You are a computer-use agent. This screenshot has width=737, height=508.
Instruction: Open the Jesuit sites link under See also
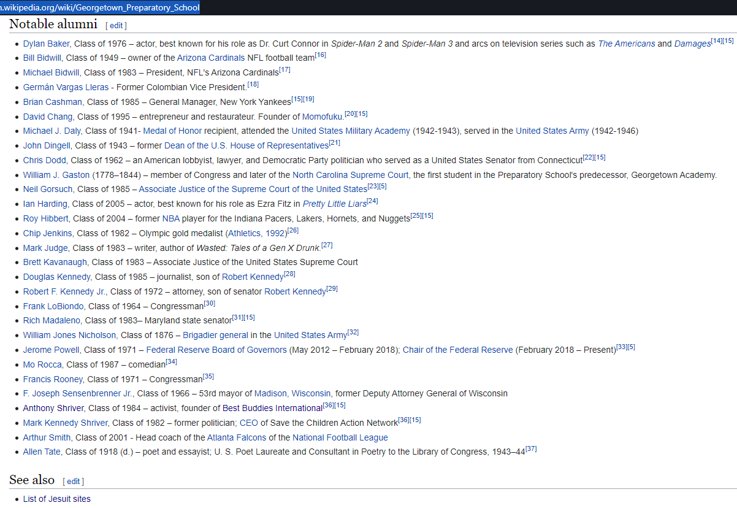pos(57,499)
